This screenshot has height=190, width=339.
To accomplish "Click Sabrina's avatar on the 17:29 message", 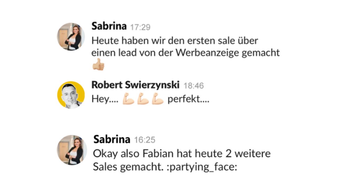I will (x=71, y=36).
